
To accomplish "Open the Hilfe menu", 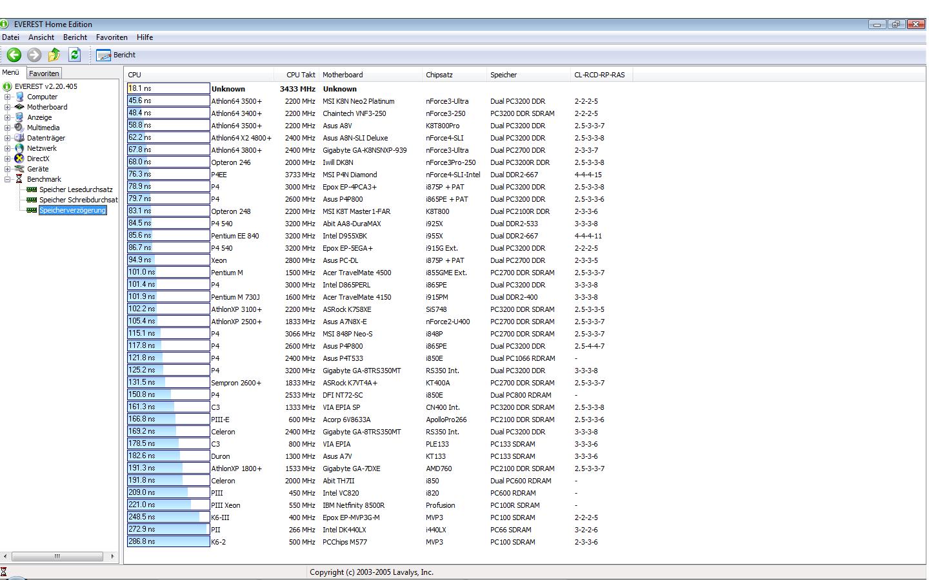I will [x=145, y=37].
